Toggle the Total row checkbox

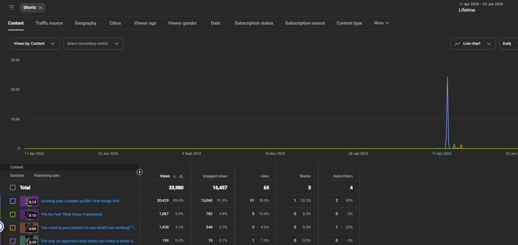coord(13,188)
